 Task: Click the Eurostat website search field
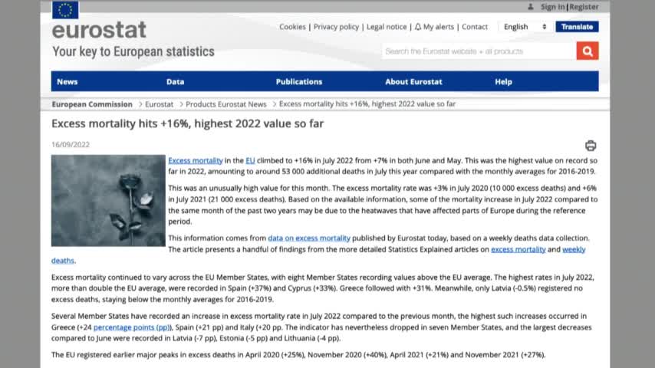coord(479,51)
